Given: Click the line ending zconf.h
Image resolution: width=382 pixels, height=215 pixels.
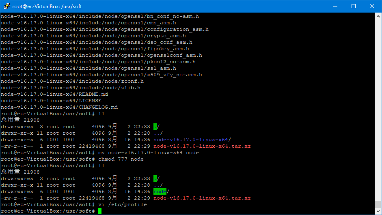Looking at the screenshot, I should (72, 81).
